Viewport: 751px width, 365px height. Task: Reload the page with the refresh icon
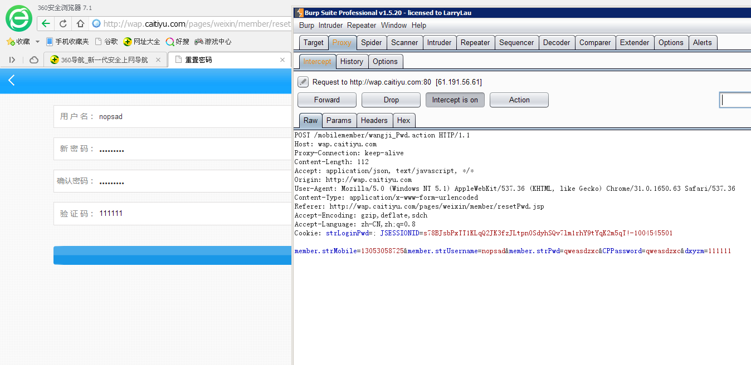click(x=63, y=23)
